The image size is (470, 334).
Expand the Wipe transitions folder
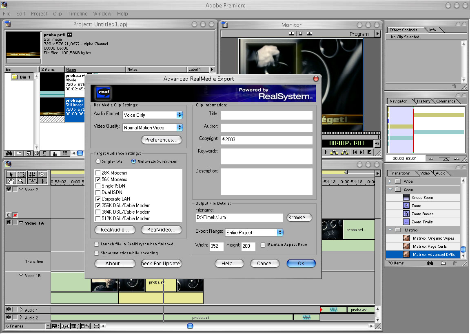(x=390, y=181)
